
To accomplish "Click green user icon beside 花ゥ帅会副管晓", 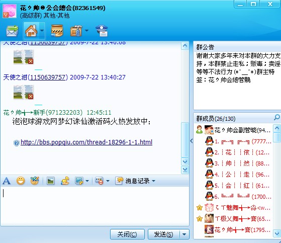I will [x=199, y=129].
